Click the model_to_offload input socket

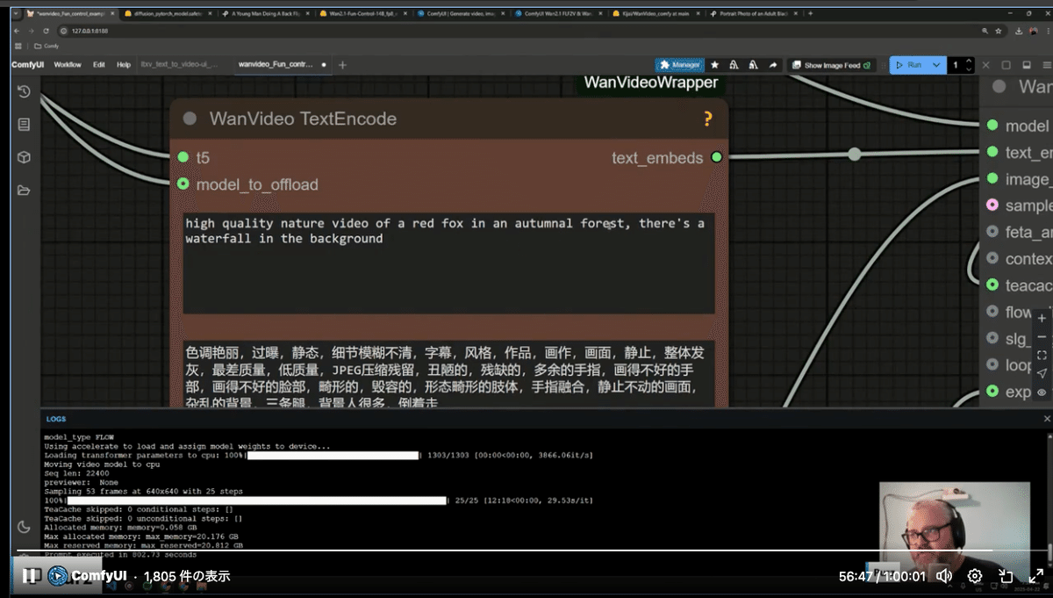[x=183, y=184]
